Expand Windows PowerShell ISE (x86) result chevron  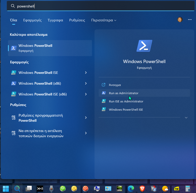[86, 94]
